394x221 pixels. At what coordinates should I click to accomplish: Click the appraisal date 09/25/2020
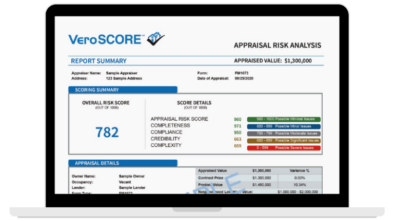[x=244, y=78]
